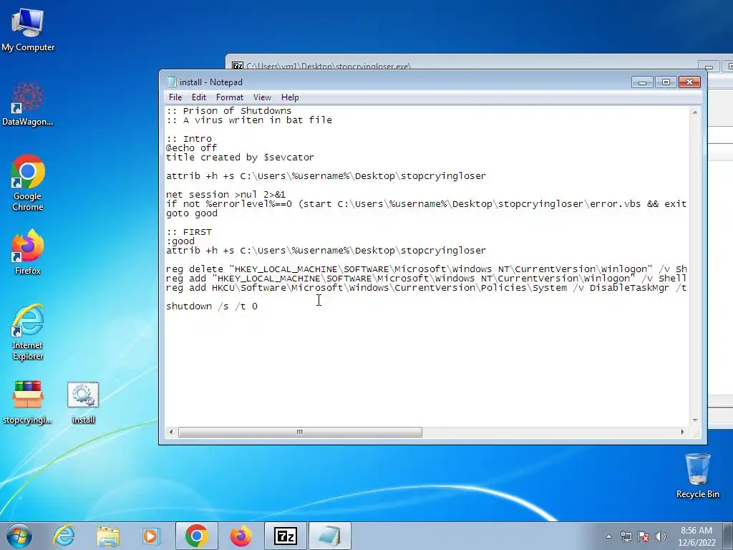The image size is (733, 550).
Task: Launch the Firefox desktop shortcut
Action: pyautogui.click(x=28, y=251)
